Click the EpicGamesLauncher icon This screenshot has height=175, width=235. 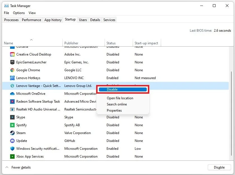[12, 62]
